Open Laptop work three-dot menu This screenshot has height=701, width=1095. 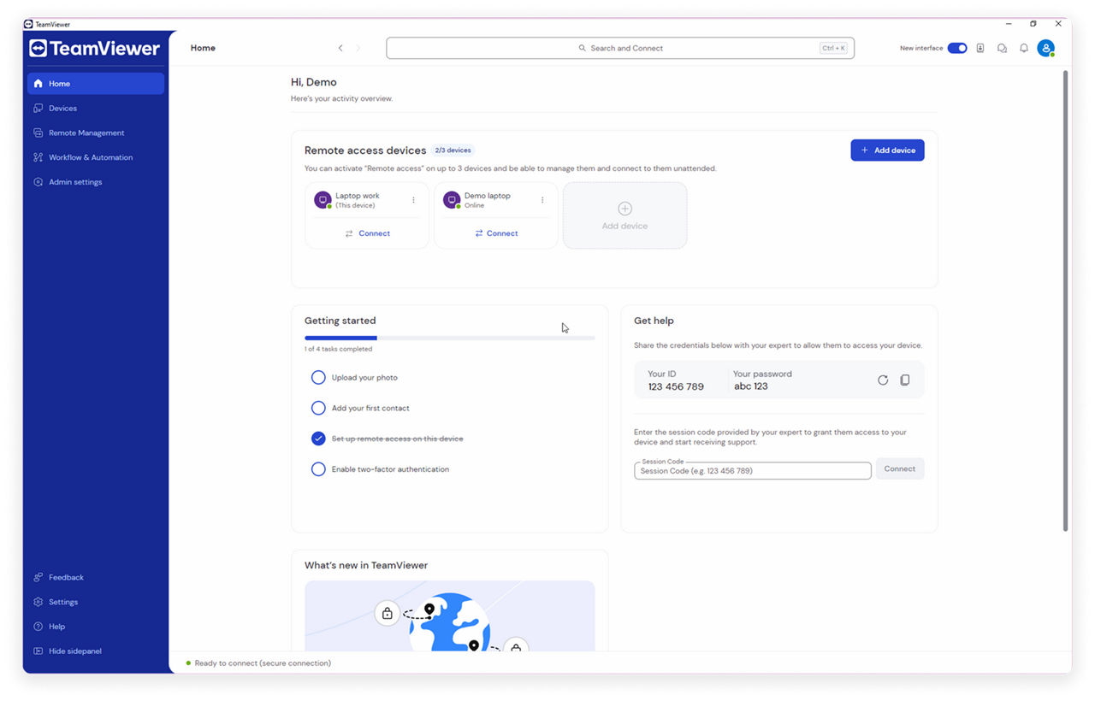point(413,200)
